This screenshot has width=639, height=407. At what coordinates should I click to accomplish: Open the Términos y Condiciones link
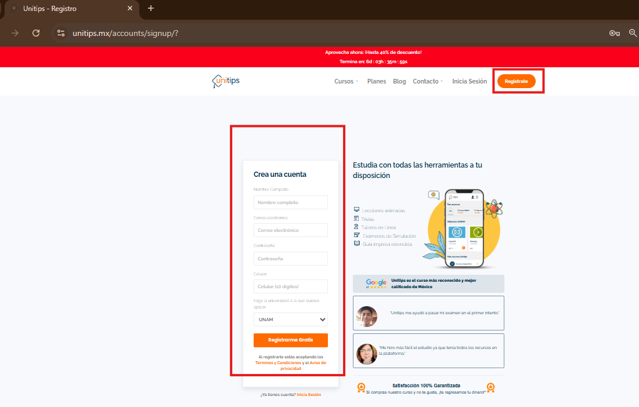tap(278, 363)
